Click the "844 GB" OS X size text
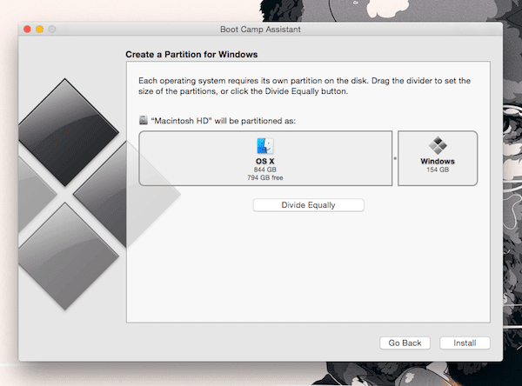This screenshot has height=386, width=522. [x=265, y=170]
